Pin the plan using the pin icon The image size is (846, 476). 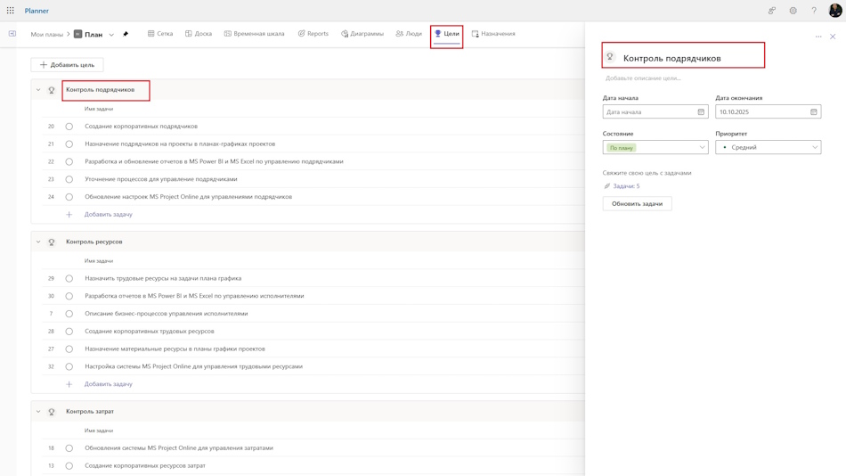point(126,34)
